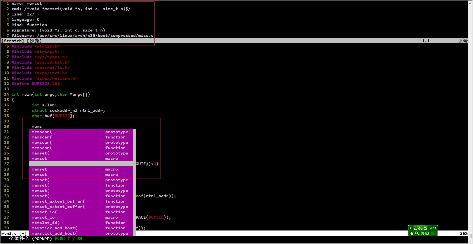Image resolution: width=473 pixels, height=244 pixels.
Task: Click the 'int s,len;' declaration
Action: [x=44, y=105]
